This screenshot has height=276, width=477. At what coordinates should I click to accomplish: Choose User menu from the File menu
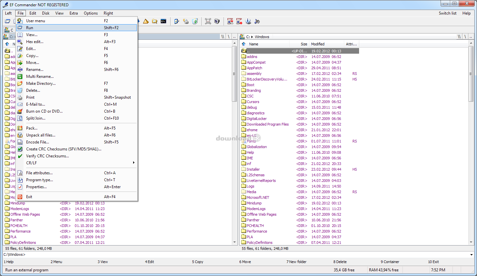point(77,21)
